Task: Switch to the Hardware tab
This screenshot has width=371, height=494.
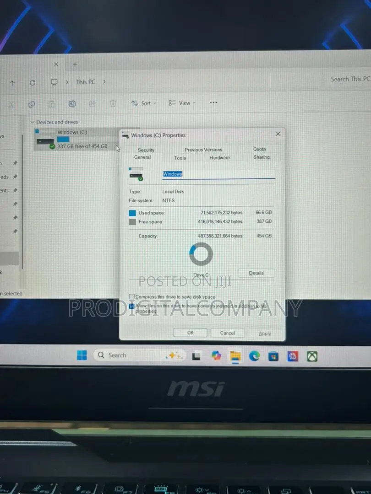Action: pos(219,157)
